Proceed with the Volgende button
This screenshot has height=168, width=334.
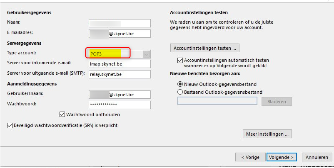pyautogui.click(x=282, y=157)
